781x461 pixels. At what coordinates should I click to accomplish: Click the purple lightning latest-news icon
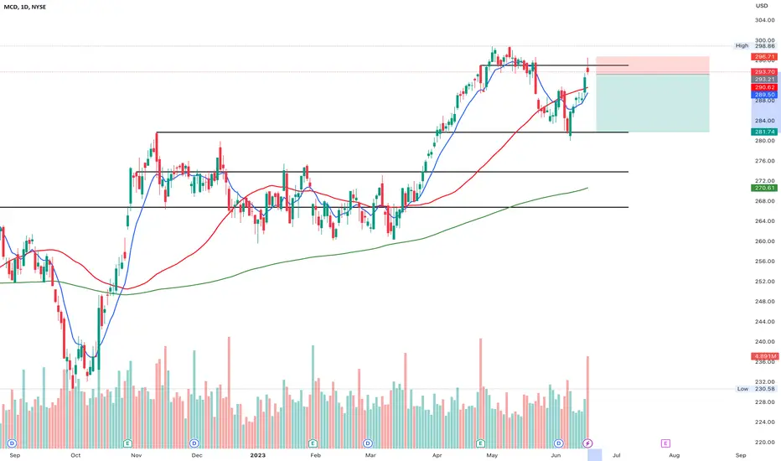[587, 443]
